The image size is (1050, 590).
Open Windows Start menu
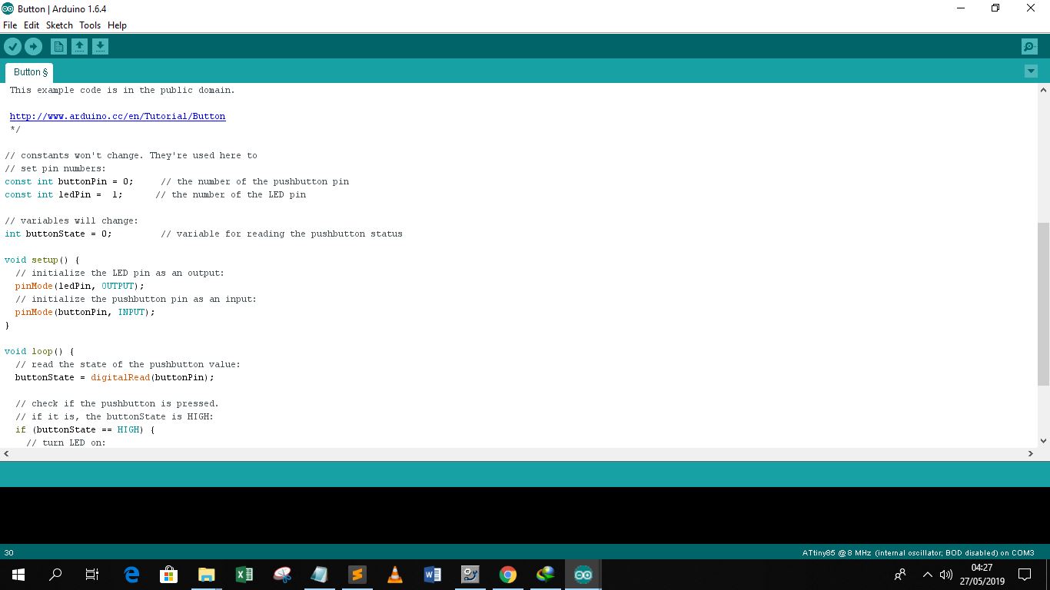pyautogui.click(x=18, y=575)
